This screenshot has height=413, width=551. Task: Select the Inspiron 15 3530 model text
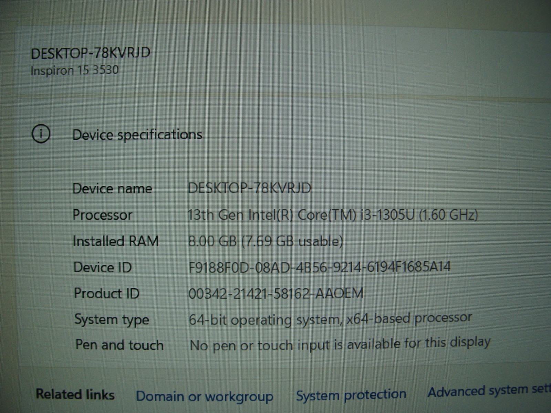74,71
